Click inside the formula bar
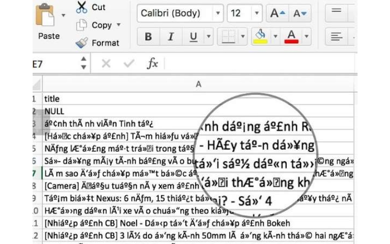390x244 pixels. tap(260, 64)
